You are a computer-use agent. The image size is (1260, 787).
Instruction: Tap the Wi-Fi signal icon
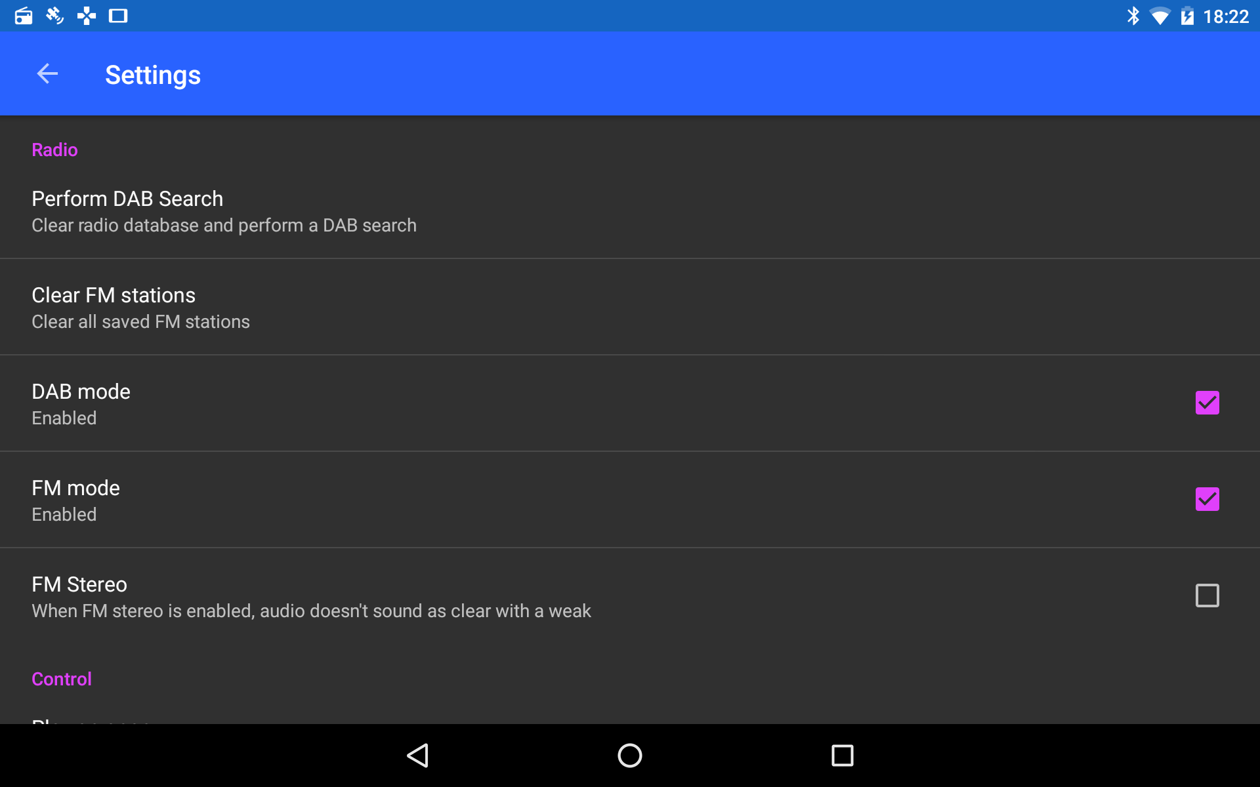[1160, 16]
